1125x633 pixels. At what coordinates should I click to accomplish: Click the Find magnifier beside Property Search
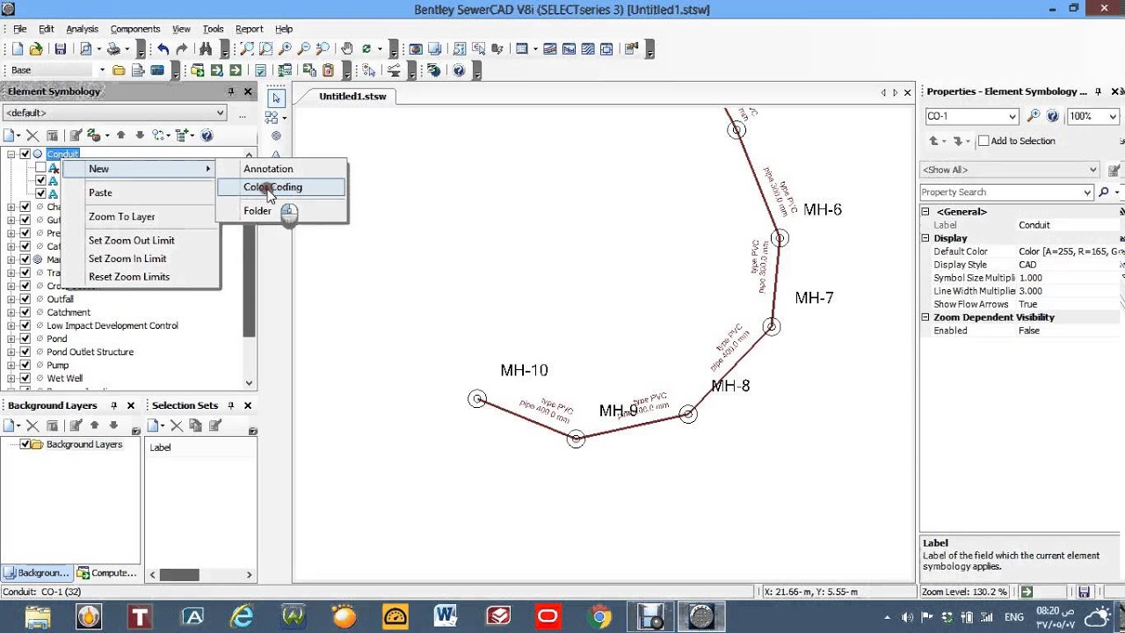[1104, 192]
